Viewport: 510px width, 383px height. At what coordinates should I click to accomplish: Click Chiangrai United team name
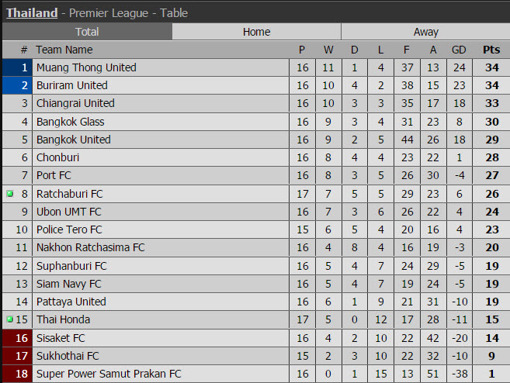pos(75,103)
